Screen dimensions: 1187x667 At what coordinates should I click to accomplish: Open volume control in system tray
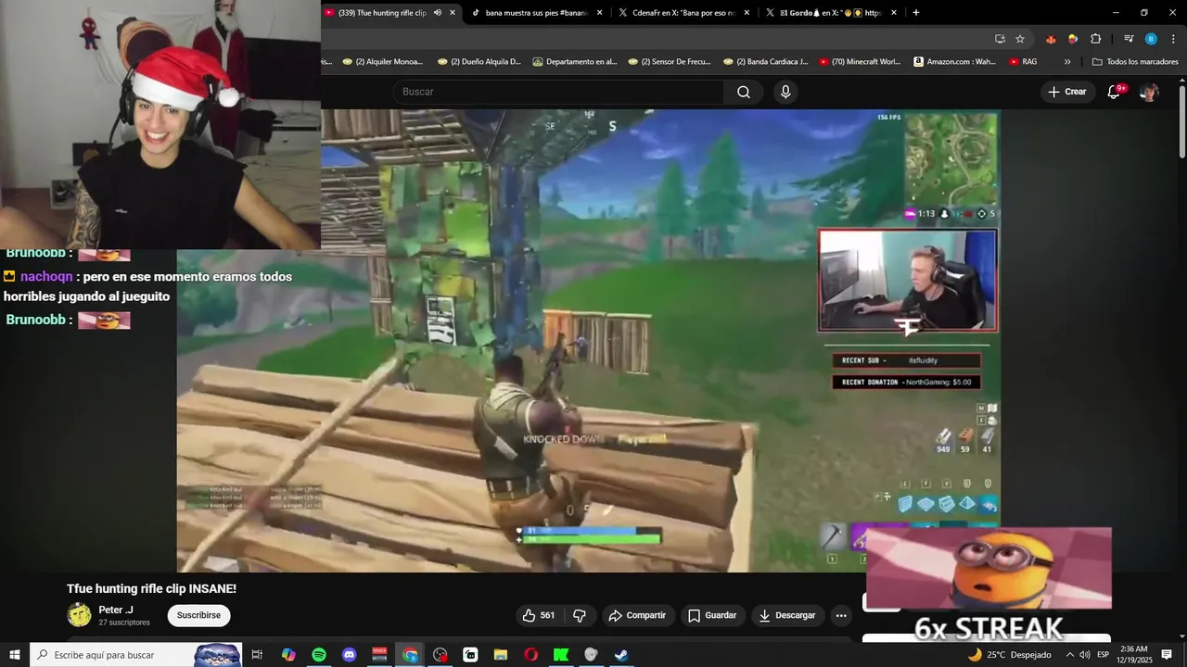click(x=1084, y=655)
